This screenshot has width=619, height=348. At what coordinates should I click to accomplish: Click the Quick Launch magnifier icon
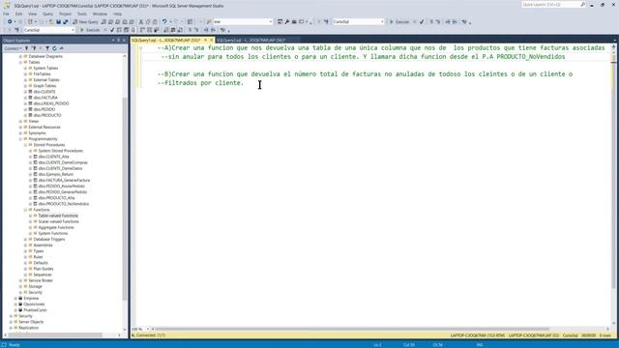(x=583, y=5)
